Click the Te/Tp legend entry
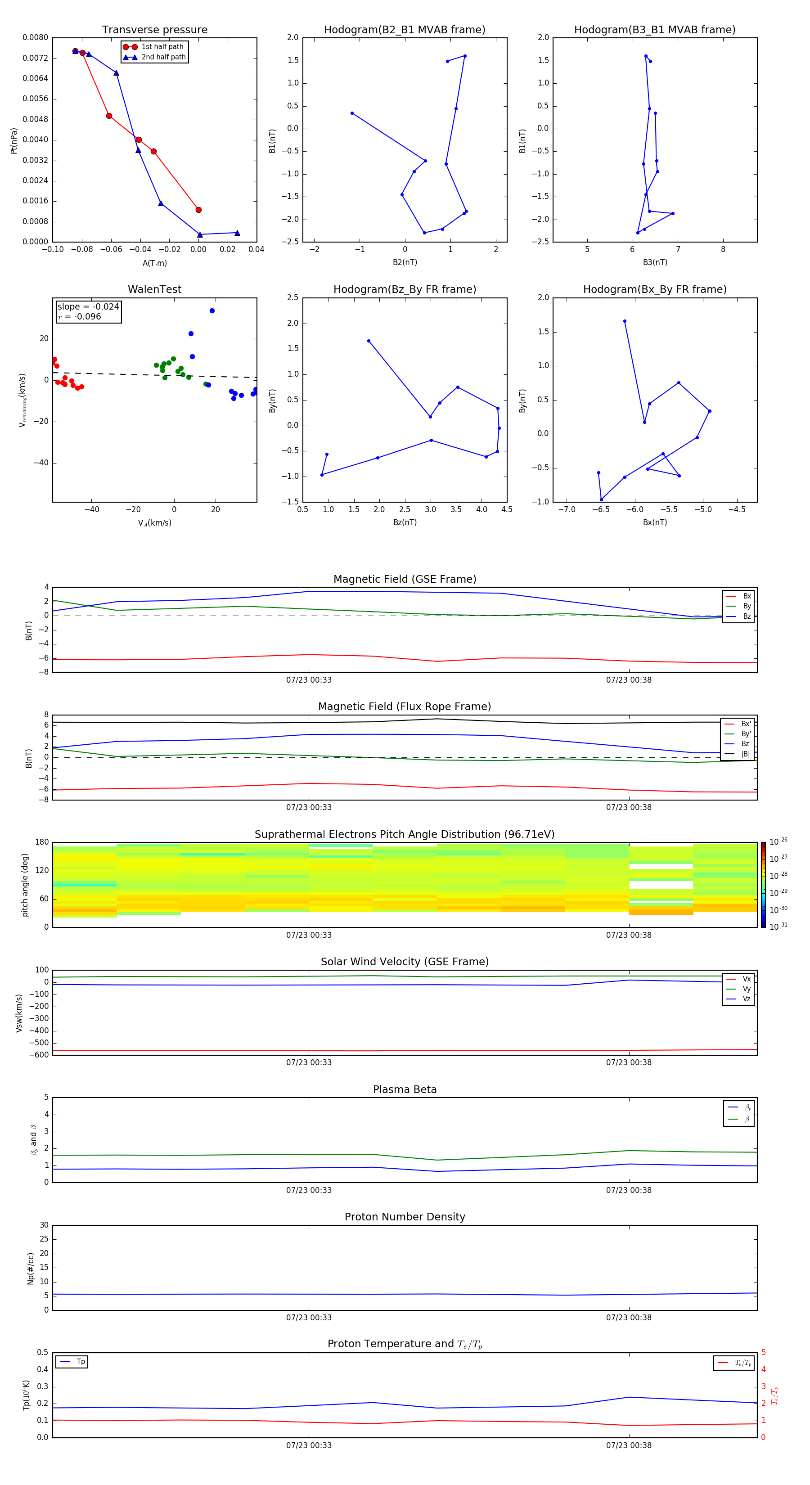810x1485 pixels. [734, 1363]
